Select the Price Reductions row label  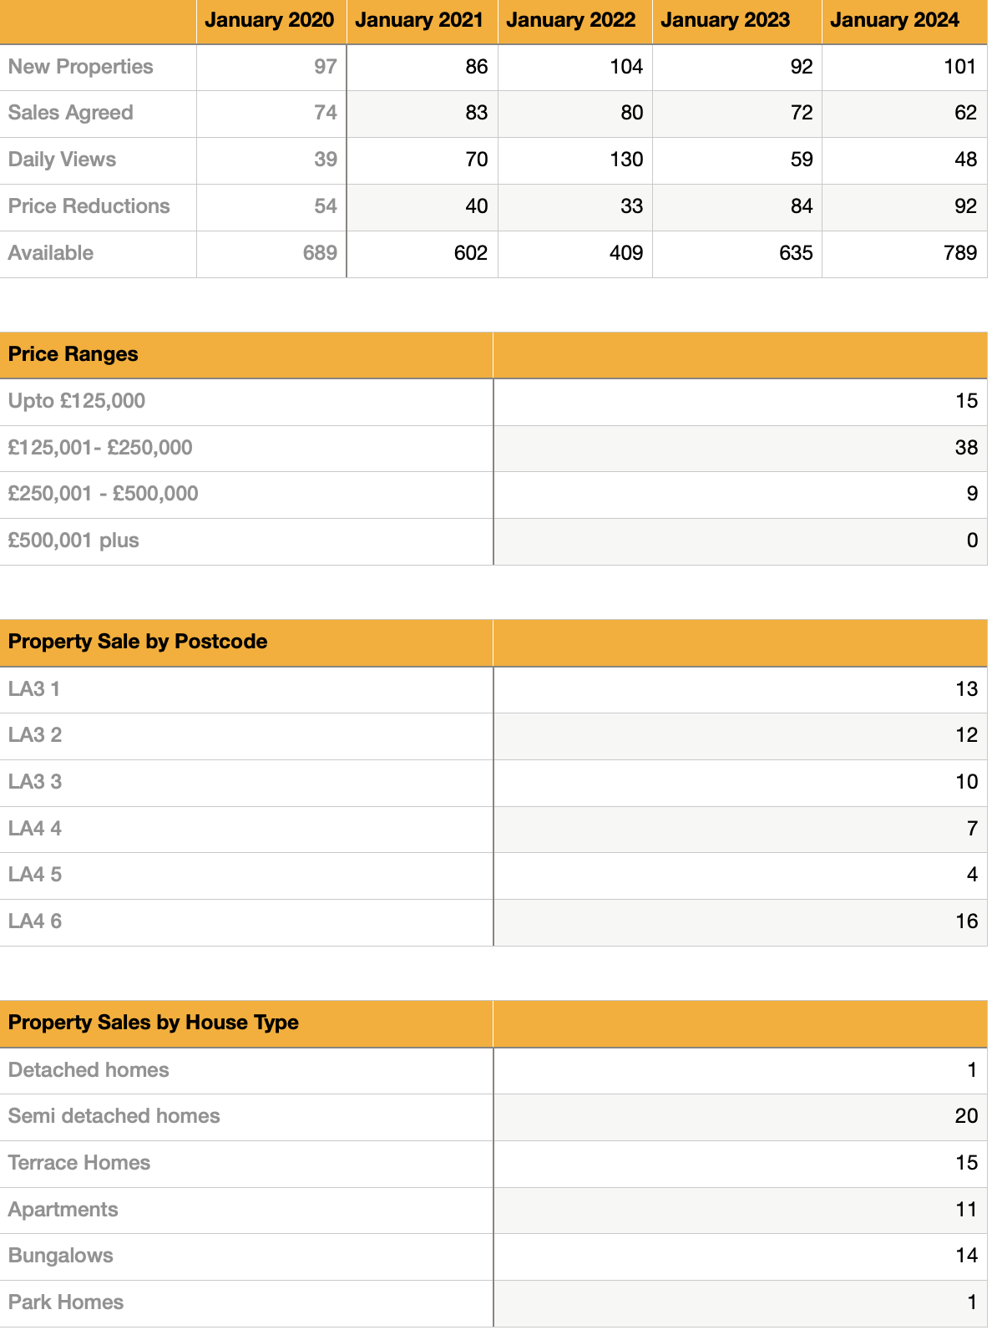click(x=89, y=206)
